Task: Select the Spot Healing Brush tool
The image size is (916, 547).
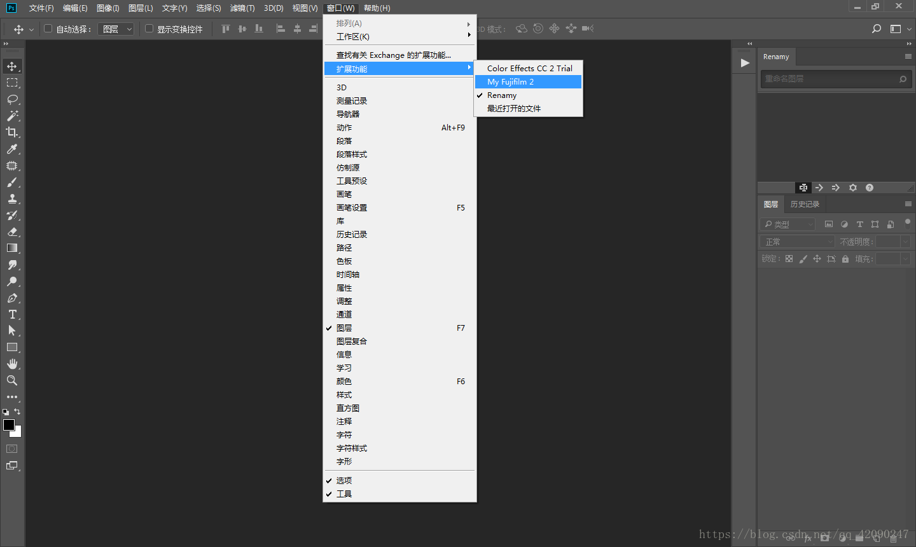Action: point(12,165)
